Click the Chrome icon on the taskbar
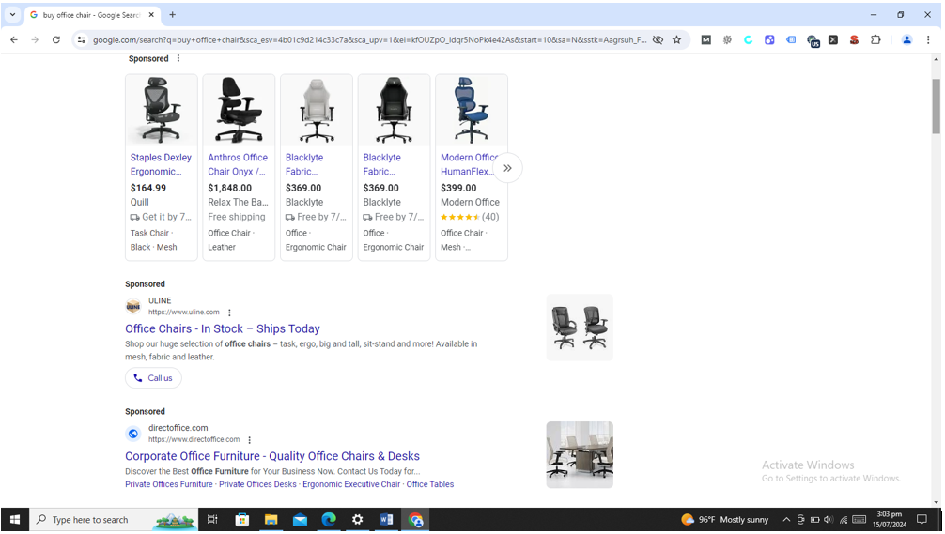Image resolution: width=945 pixels, height=534 pixels. coord(415,520)
